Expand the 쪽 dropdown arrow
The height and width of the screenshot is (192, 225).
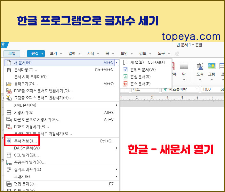113,54
